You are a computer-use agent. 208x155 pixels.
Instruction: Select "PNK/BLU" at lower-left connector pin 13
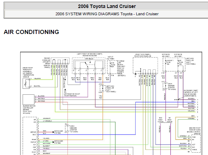click(46, 148)
